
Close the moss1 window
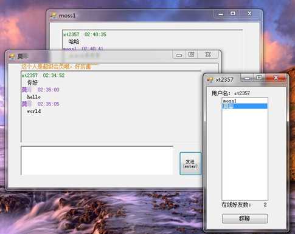(x=250, y=13)
